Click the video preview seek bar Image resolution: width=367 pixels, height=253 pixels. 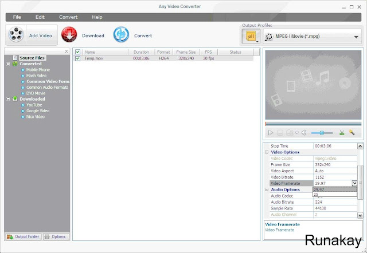[313, 124]
